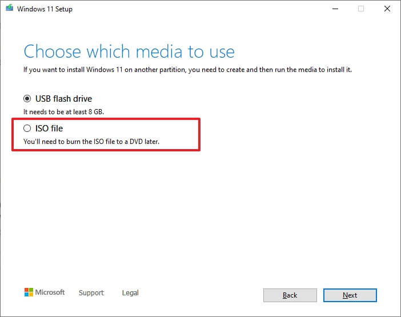Click the "Choose which media to use" heading
The width and height of the screenshot is (401, 317).
129,51
